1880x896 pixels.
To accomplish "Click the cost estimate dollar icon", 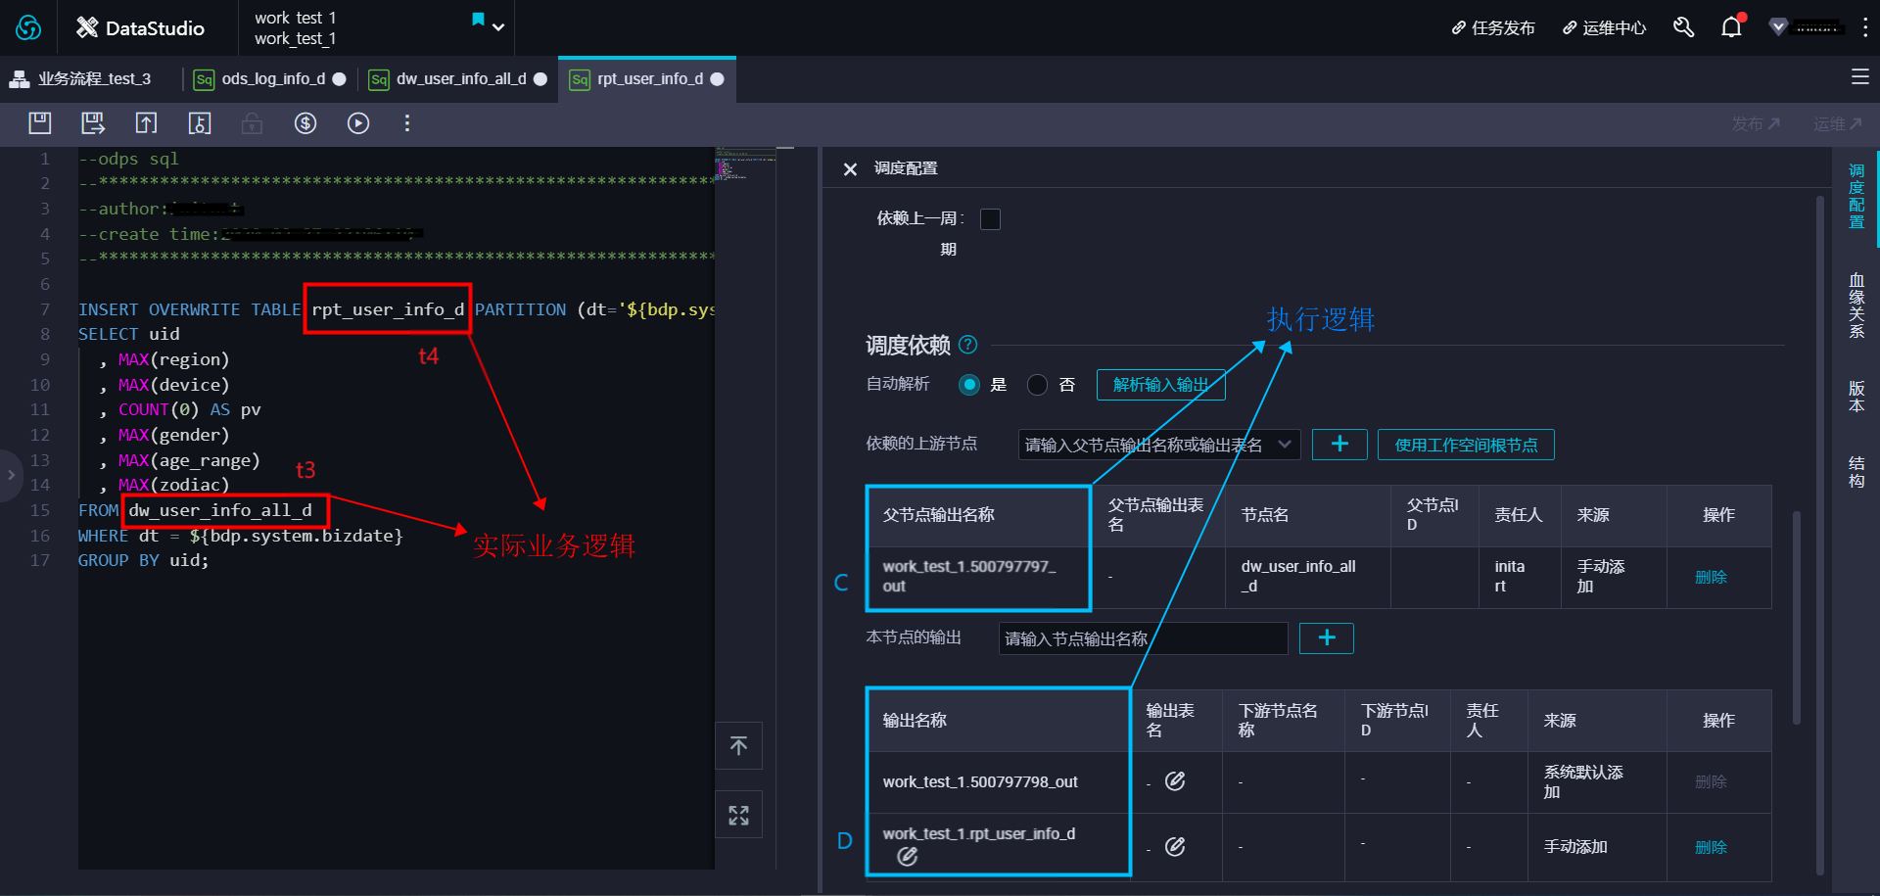I will point(305,122).
